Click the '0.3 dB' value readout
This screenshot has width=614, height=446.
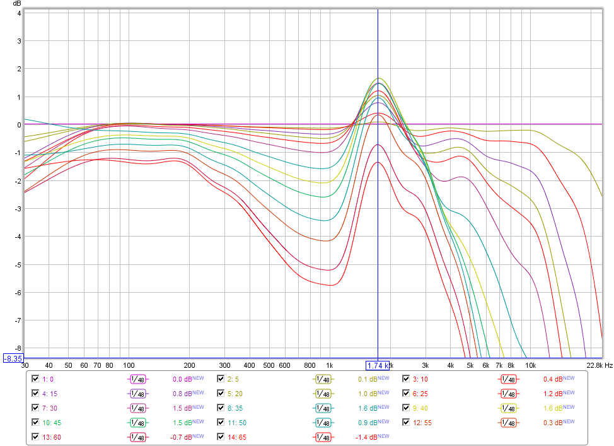tap(553, 423)
